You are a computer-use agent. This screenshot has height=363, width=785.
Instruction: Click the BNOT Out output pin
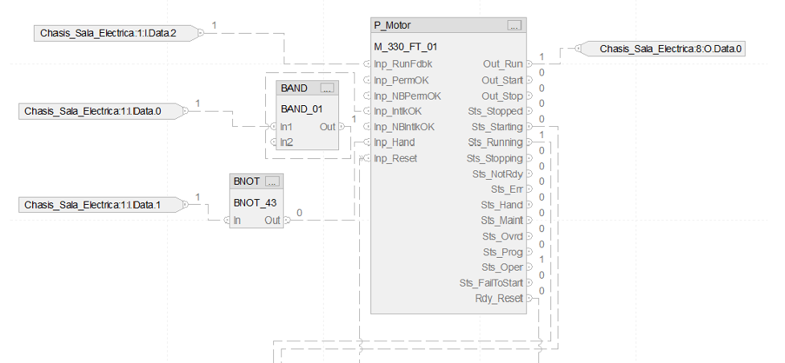(286, 220)
